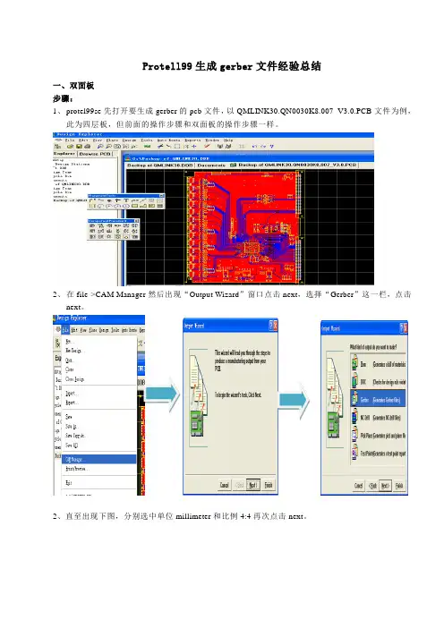444x628 pixels.
Task: Choose Exit in the File menu
Action: (68, 483)
